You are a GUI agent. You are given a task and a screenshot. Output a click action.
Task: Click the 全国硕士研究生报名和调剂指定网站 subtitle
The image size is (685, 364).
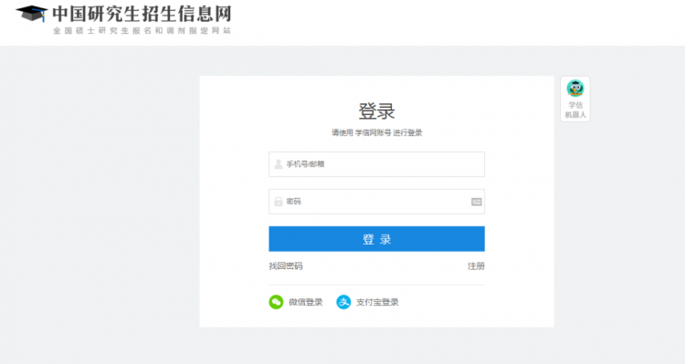click(142, 30)
